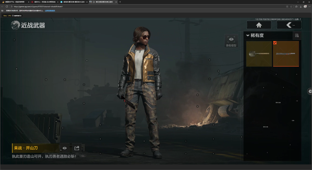
Task: Close the 暗区突围-腾讯先锋云游戏 tab
Action: (x=116, y=2)
